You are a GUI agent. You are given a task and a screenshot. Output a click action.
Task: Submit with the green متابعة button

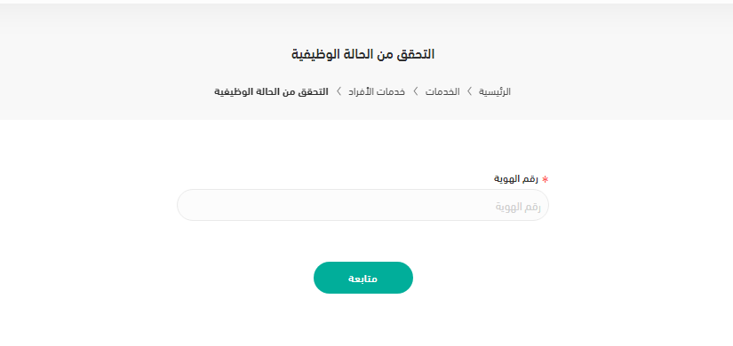coord(363,278)
